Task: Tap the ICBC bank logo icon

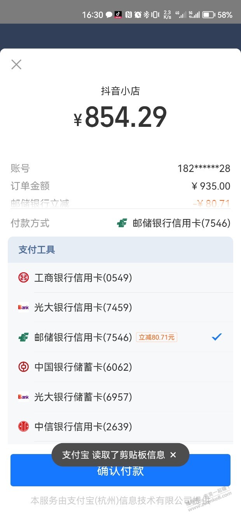Action: 23,277
